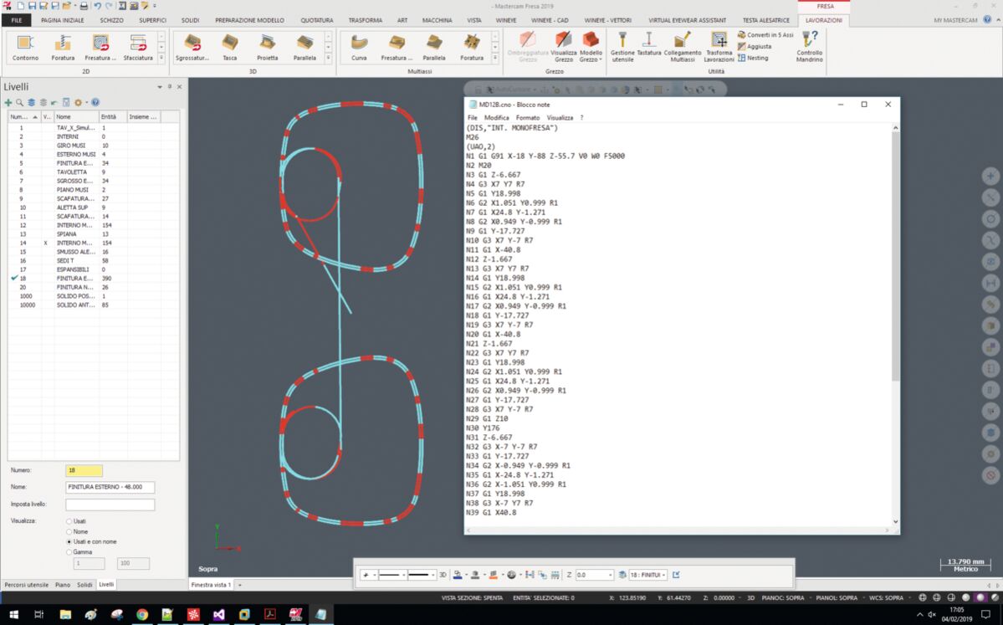
Task: Click the Foratura drilling tool in 2D group
Action: [x=63, y=47]
